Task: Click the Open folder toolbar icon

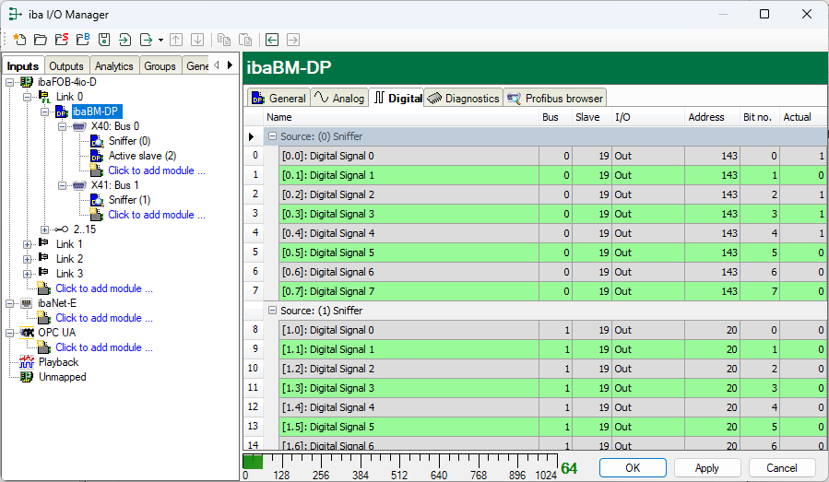Action: point(41,40)
